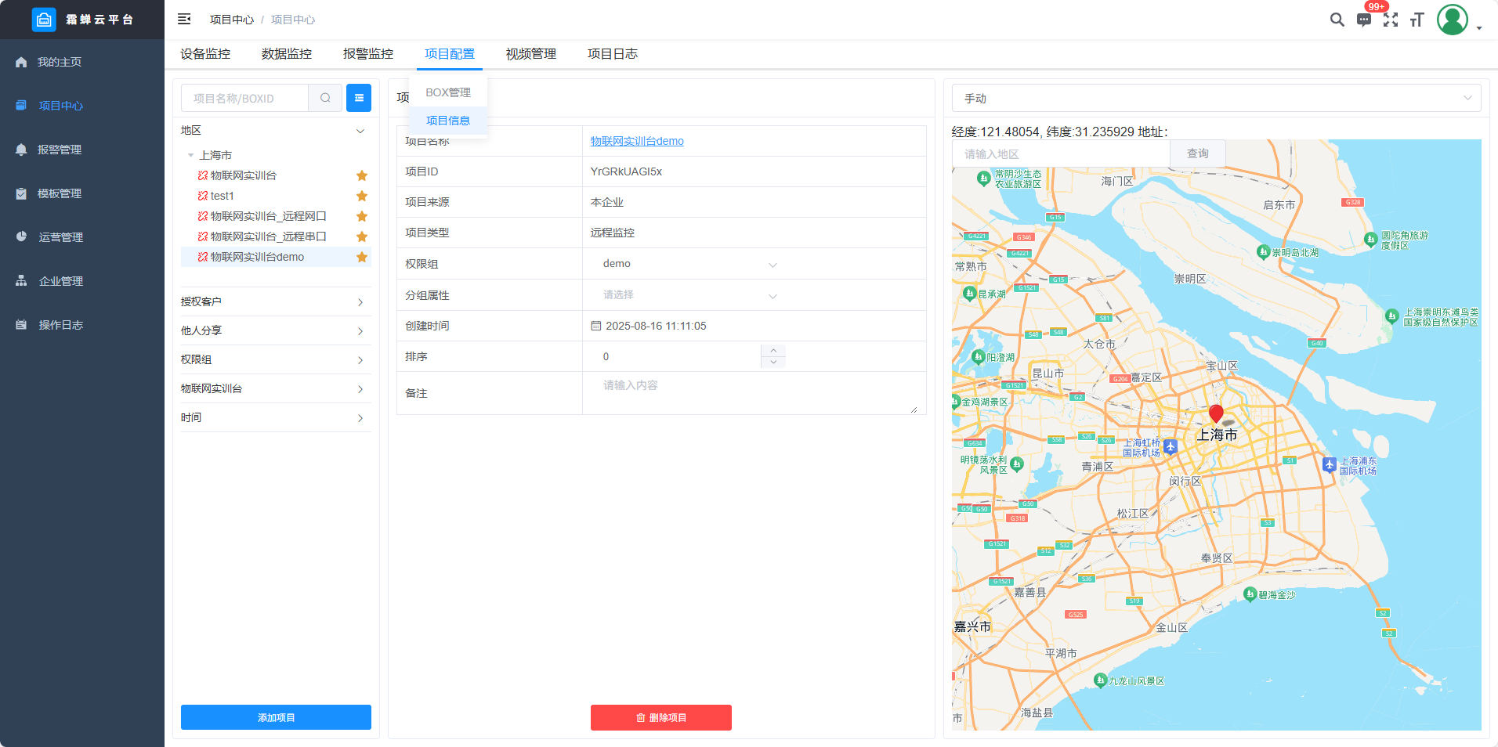The width and height of the screenshot is (1498, 747).
Task: Click the search magnifier icon in top bar
Action: [x=1337, y=20]
